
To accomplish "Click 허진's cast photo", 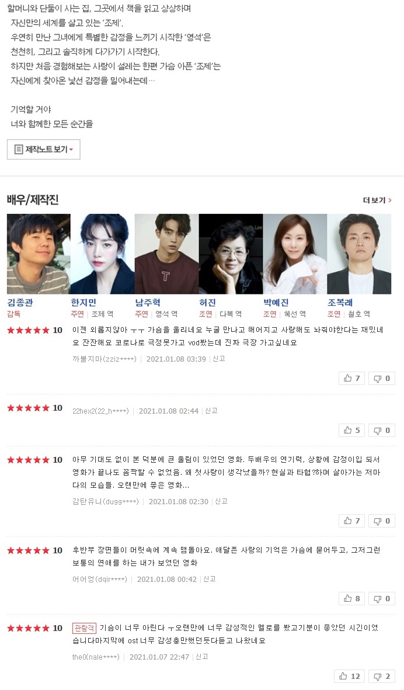I will click(231, 254).
